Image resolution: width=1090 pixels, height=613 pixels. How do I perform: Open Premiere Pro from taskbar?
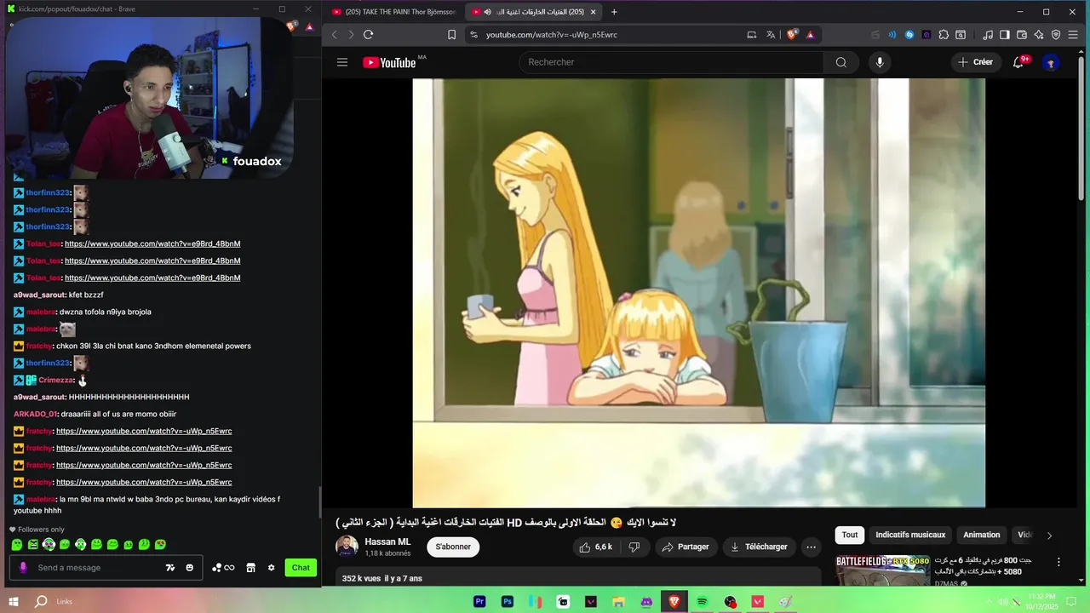coord(479,601)
